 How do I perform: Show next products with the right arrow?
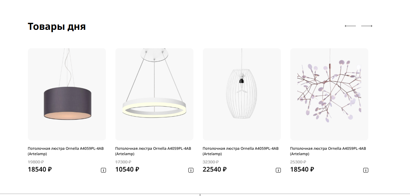click(367, 26)
